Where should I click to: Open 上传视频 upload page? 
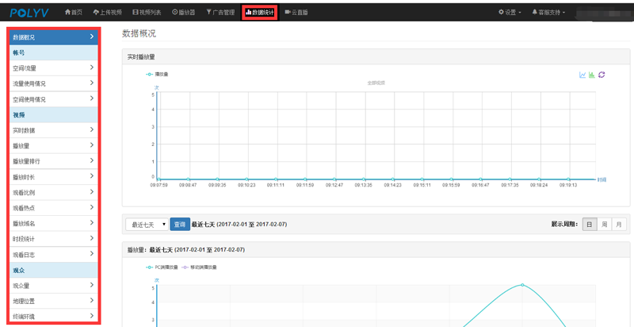[x=106, y=13]
